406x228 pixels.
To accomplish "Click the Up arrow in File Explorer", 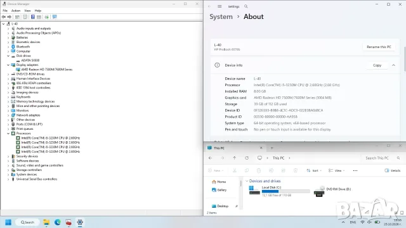I will (x=234, y=158).
